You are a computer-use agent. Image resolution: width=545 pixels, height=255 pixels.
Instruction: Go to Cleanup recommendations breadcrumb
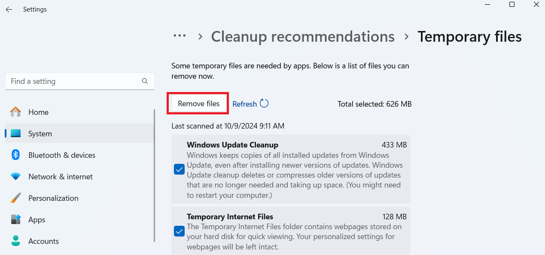[x=303, y=37]
